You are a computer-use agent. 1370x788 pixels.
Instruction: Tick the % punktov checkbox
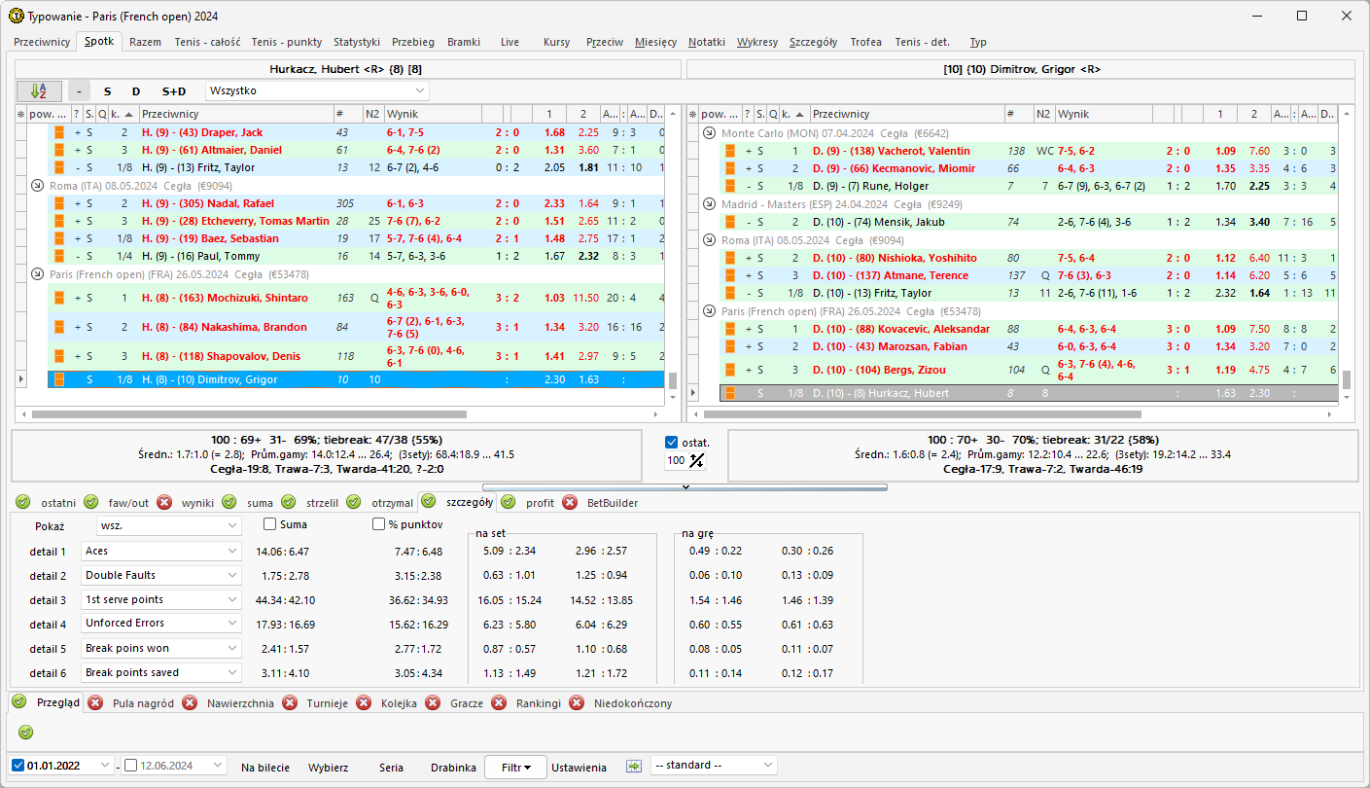[x=379, y=524]
